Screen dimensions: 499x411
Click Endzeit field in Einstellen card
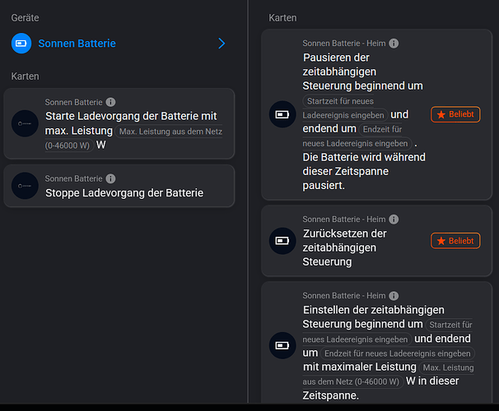(398, 353)
